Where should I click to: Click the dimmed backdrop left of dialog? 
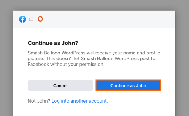click(6, 67)
